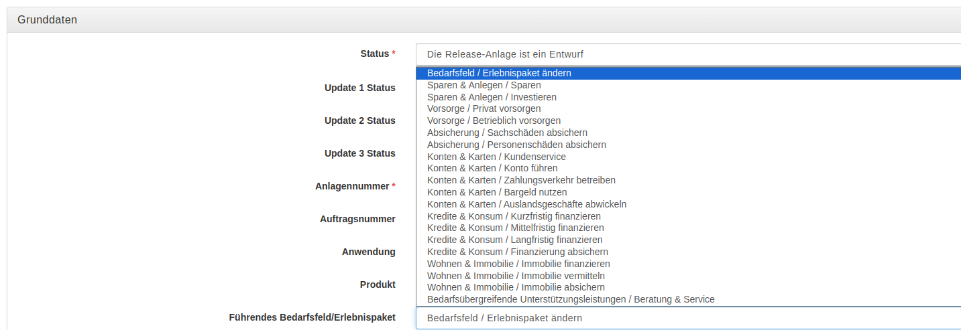The image size is (961, 330).
Task: Open the Führendes Bedarfsfeld/Erlebnispaket combo box
Action: coord(688,318)
